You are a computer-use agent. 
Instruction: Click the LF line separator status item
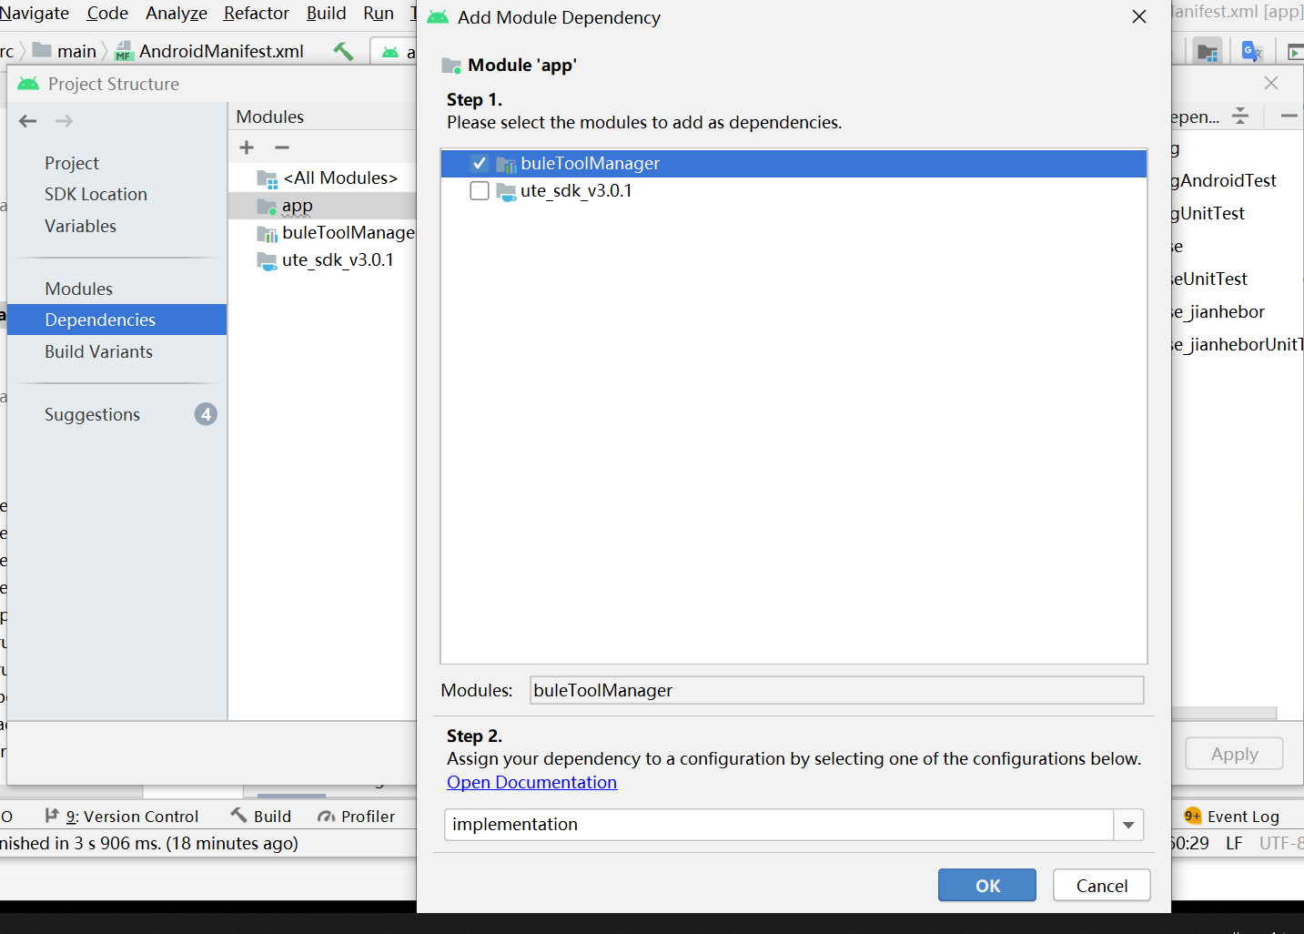[x=1234, y=843]
